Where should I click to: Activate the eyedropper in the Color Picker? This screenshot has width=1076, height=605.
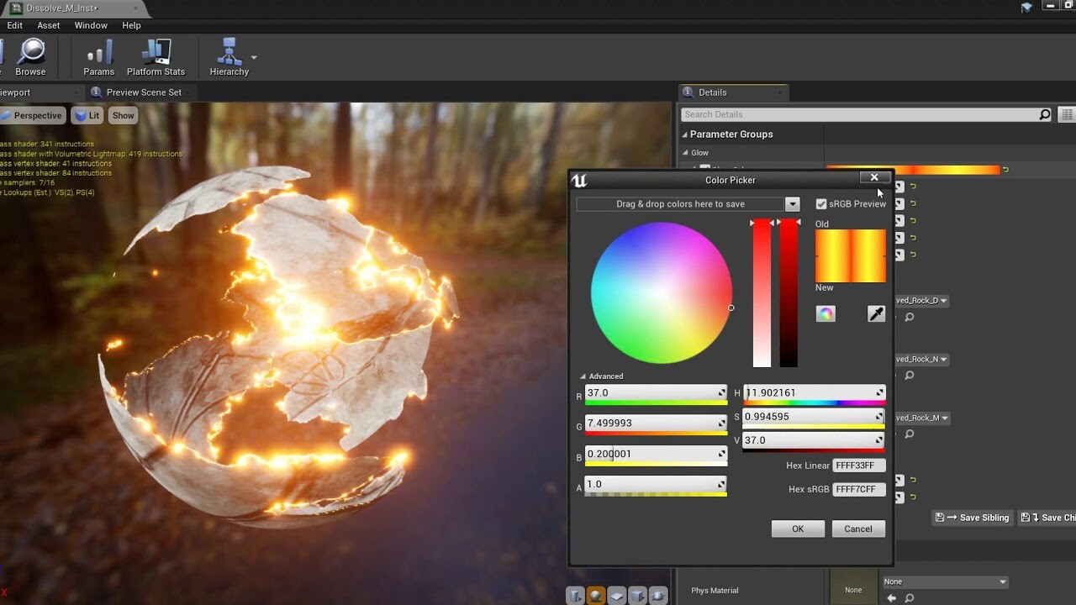[x=876, y=313]
